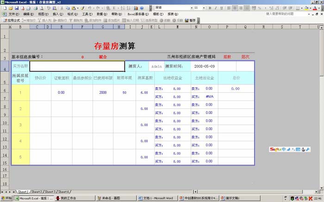The image size is (324, 202).
Task: Click the Print icon in the toolbar
Action: tap(35, 8)
